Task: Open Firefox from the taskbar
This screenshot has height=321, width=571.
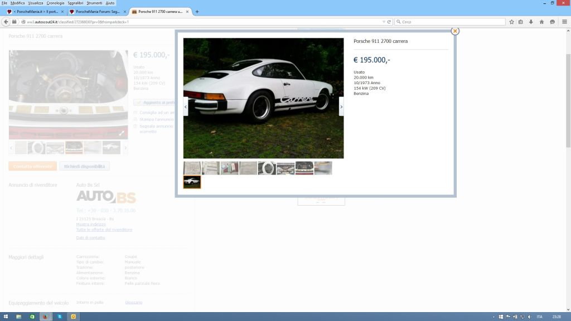Action: click(x=45, y=317)
